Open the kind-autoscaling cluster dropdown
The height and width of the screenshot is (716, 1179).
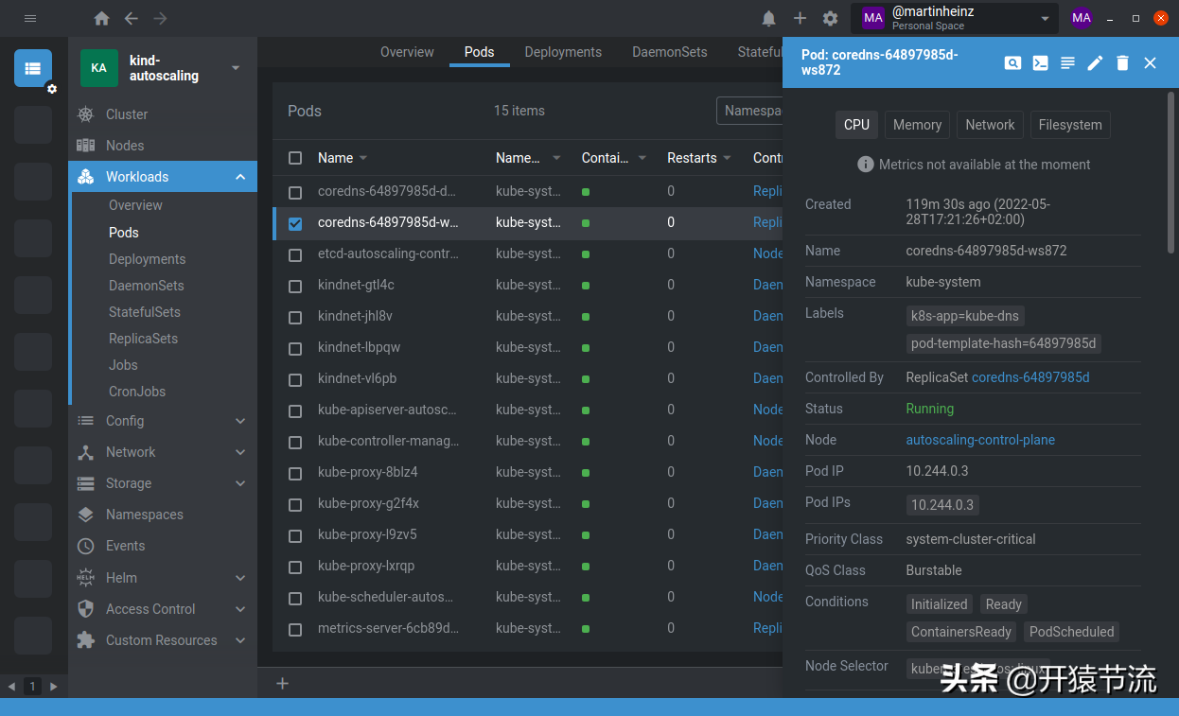(x=236, y=68)
